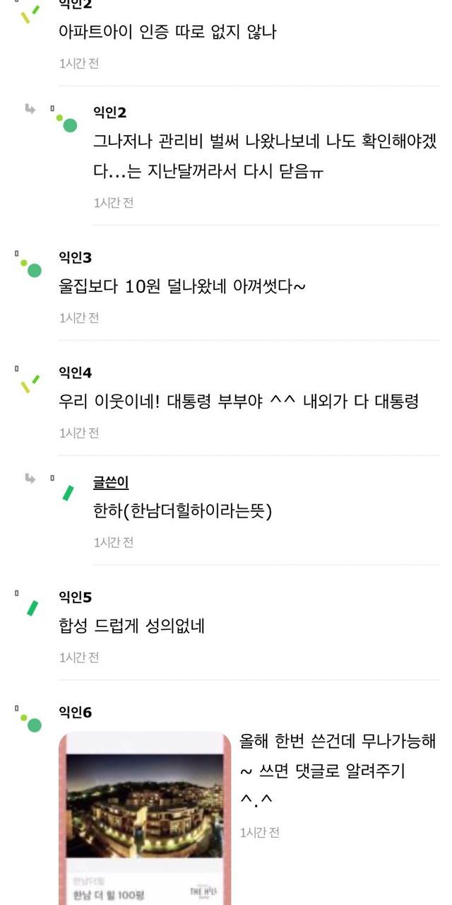Image resolution: width=452 pixels, height=905 pixels.
Task: Click the reply arrow beside 익인2's reply
Action: click(30, 109)
